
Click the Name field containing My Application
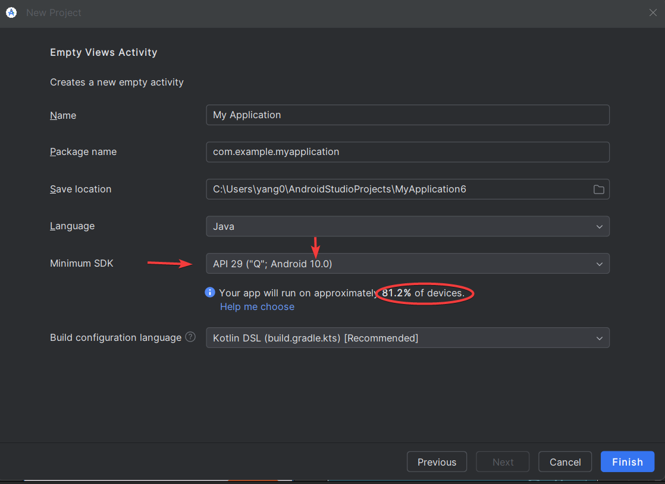pyautogui.click(x=407, y=115)
